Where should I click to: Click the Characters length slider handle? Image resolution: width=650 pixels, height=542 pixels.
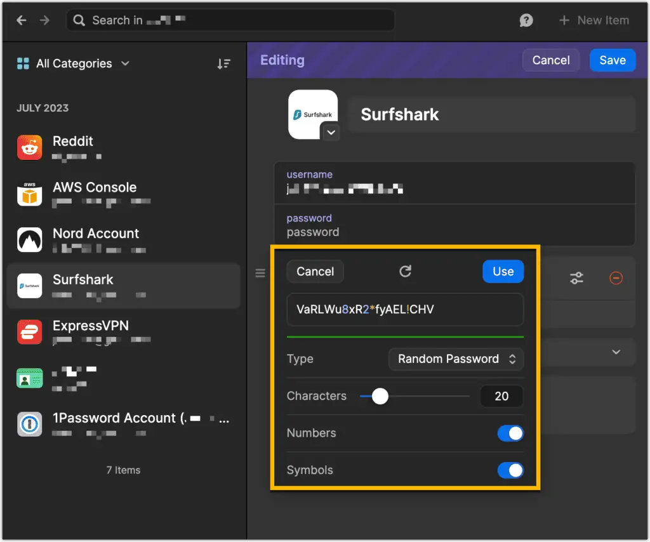coord(380,396)
